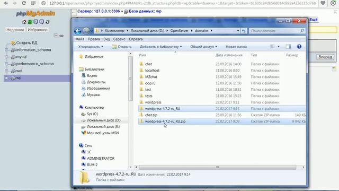
Task: Open the address bar history dropdown arrow
Action: (238, 31)
